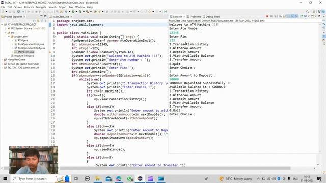
Task: Click the Save toolbar icon
Action: [10, 12]
